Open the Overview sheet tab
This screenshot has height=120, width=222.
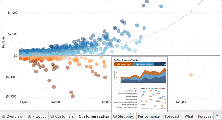(14, 116)
